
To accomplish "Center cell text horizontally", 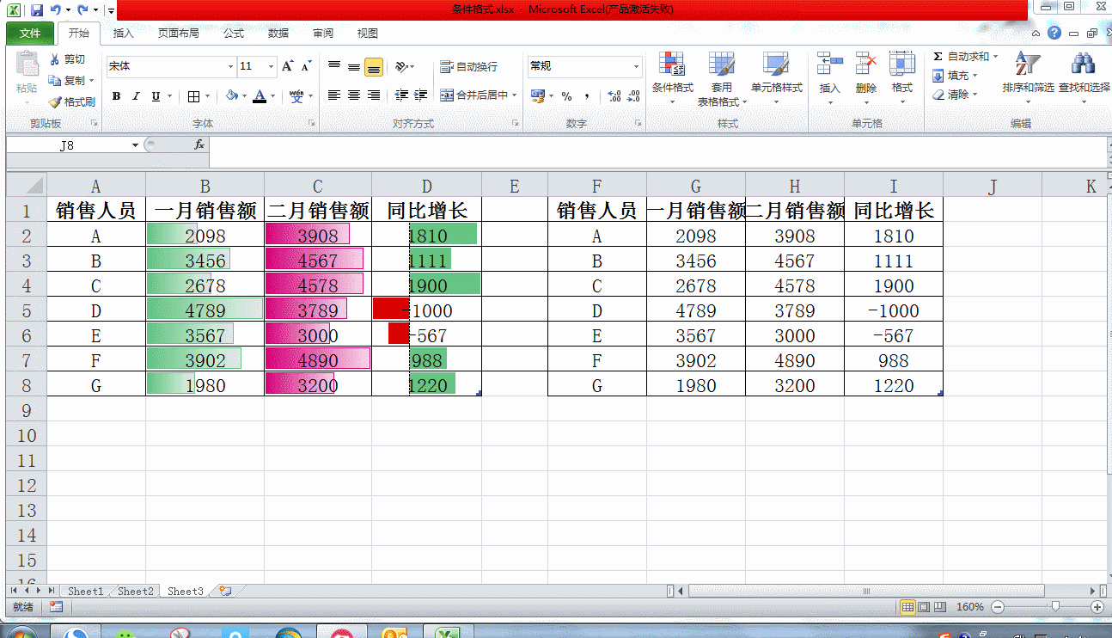I will click(x=354, y=95).
